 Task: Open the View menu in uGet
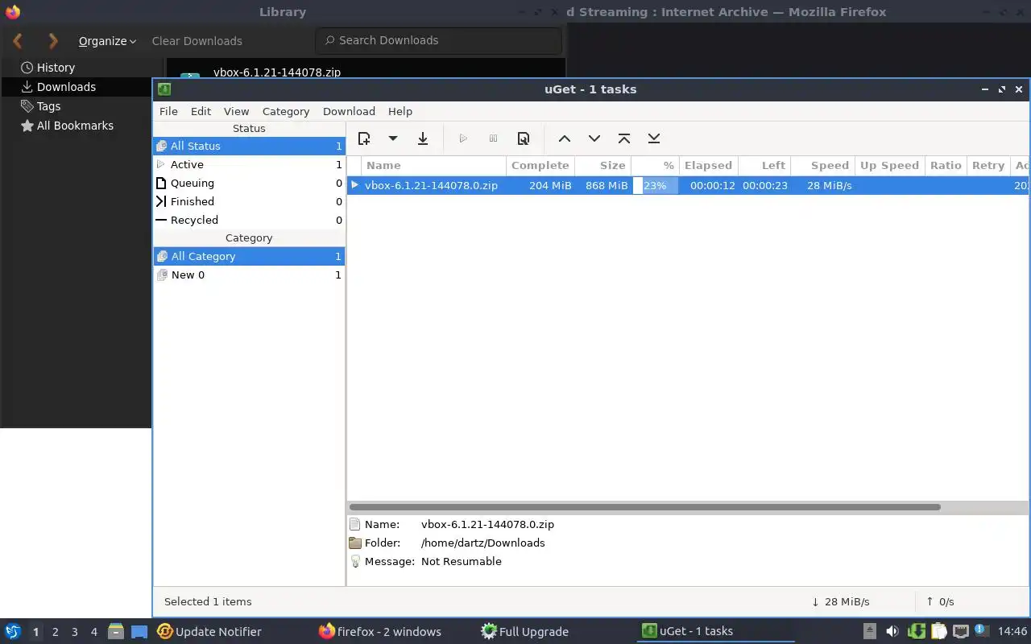point(236,111)
